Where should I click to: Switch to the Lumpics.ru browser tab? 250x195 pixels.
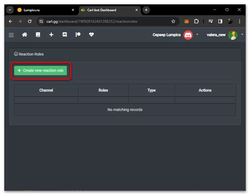coord(46,10)
